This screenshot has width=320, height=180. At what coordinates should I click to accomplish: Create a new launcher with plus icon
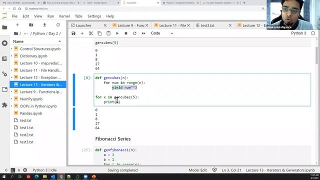[17, 25]
